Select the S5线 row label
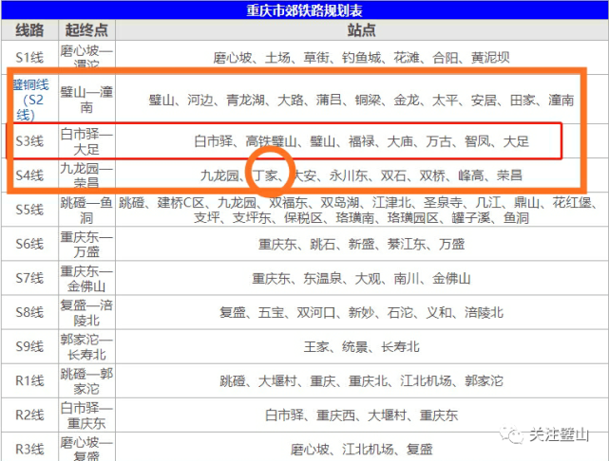Image resolution: width=609 pixels, height=461 pixels. click(29, 210)
